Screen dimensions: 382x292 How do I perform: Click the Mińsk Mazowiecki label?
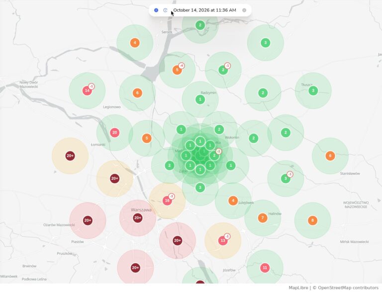click(354, 242)
